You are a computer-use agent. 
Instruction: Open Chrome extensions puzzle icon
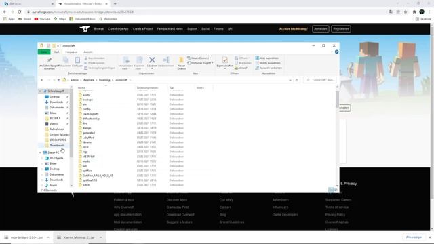414,12
